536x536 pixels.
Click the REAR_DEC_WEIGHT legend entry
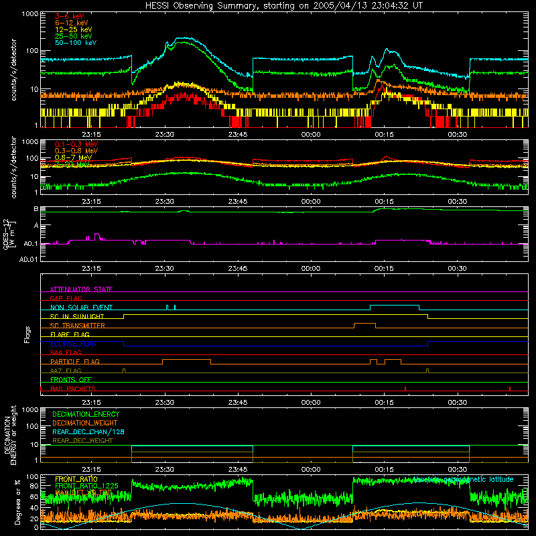pos(82,441)
